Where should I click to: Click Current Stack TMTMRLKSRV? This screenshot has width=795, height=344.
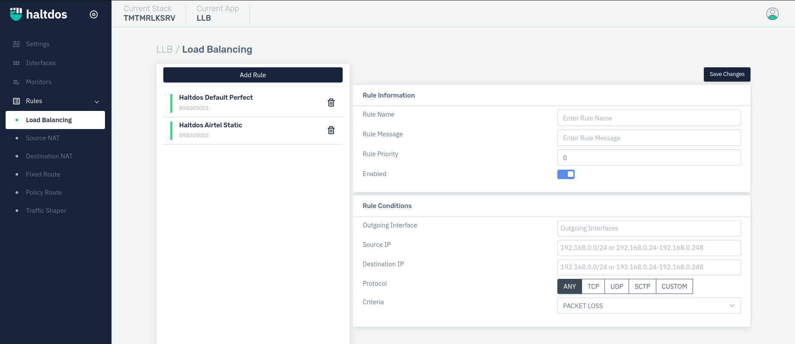(x=149, y=13)
